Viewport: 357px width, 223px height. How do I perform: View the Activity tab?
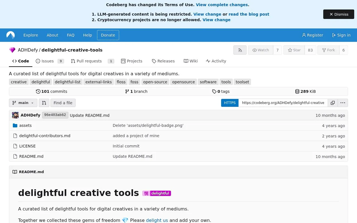(x=216, y=61)
